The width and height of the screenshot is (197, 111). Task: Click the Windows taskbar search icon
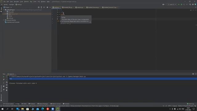pyautogui.click(x=7, y=109)
